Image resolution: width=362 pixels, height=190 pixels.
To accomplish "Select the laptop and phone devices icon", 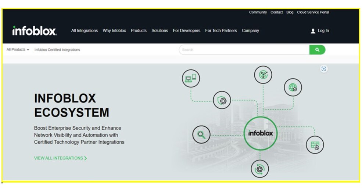I will (x=191, y=78).
